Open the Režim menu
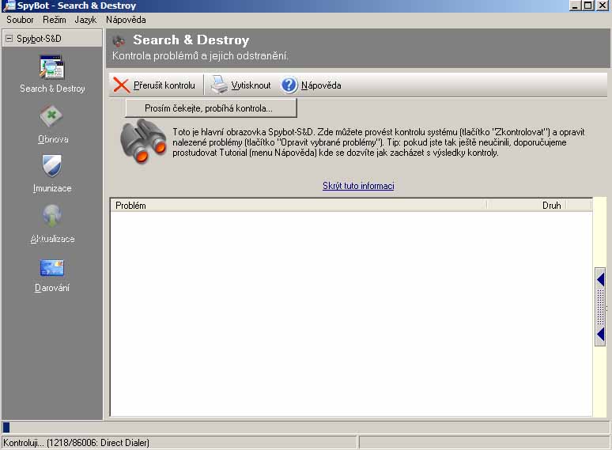Screen dimensions: 612x450 point(53,20)
